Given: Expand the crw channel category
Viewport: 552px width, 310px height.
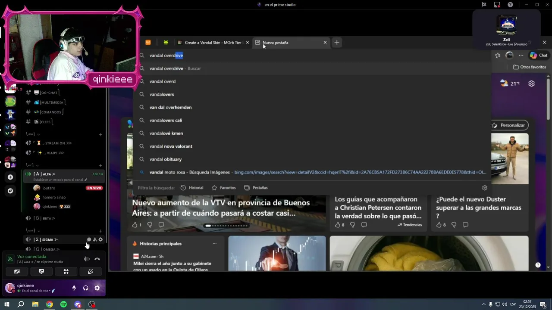Looking at the screenshot, I should pyautogui.click(x=33, y=134).
